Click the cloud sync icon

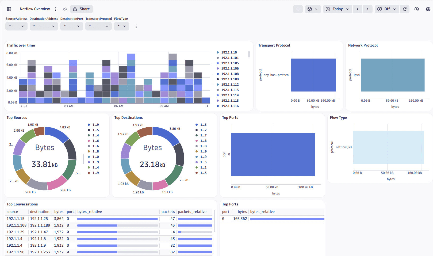point(65,9)
